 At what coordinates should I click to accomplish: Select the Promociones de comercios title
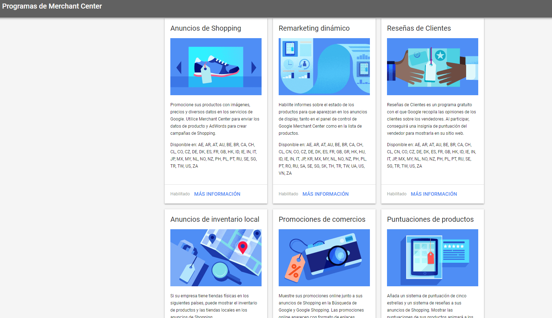322,219
